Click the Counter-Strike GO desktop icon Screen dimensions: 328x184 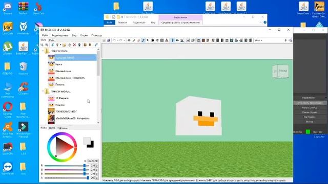pos(319,9)
